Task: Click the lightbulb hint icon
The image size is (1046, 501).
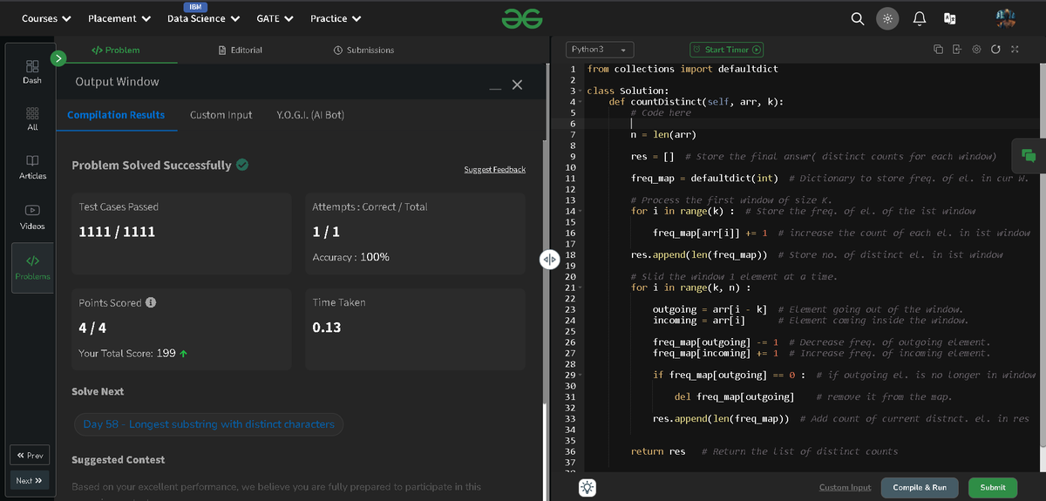Action: [588, 488]
